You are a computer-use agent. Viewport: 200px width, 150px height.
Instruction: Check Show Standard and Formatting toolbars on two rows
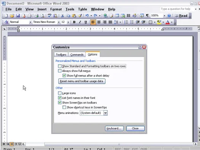(x=59, y=66)
